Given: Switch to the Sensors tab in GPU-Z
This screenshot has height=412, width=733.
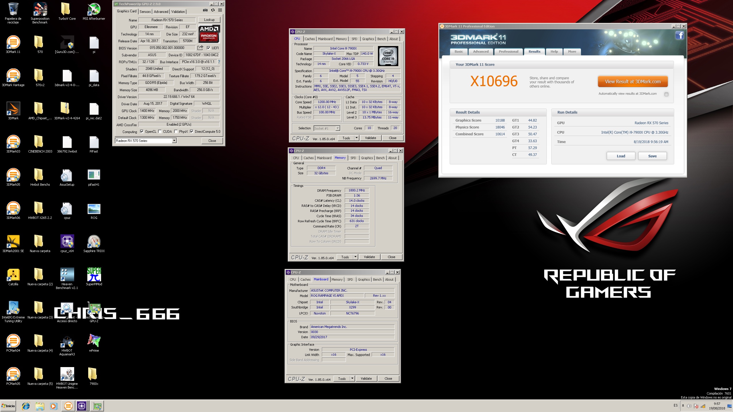Looking at the screenshot, I should pos(145,12).
